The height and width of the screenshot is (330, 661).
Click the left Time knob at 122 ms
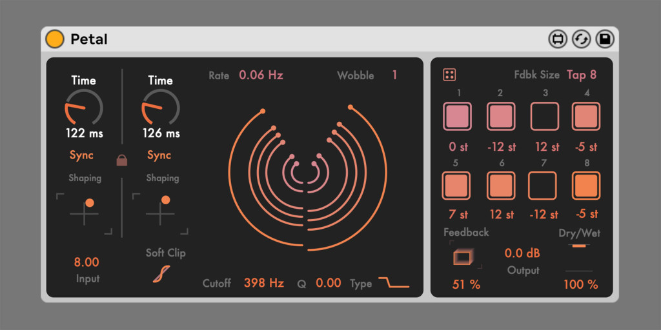[x=84, y=107]
